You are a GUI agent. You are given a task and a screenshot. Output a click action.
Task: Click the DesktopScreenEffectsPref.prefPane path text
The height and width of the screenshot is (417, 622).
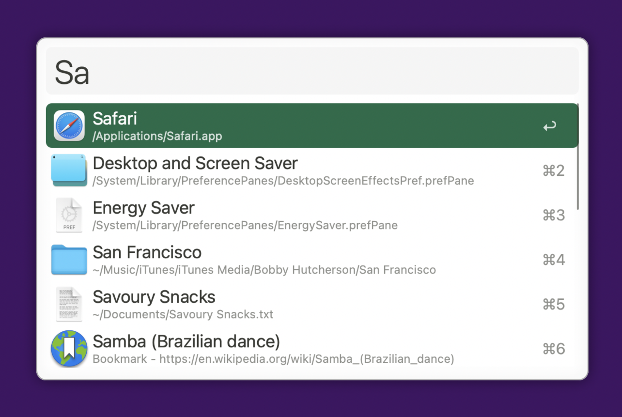point(283,181)
